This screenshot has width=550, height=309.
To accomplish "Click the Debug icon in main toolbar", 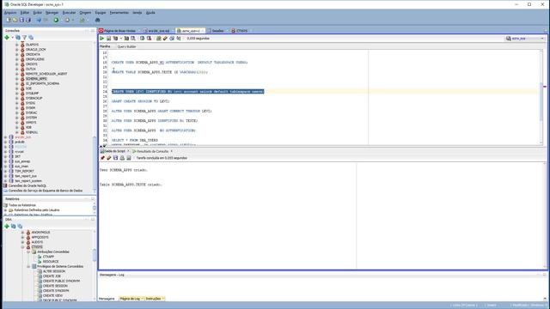I will 67,21.
